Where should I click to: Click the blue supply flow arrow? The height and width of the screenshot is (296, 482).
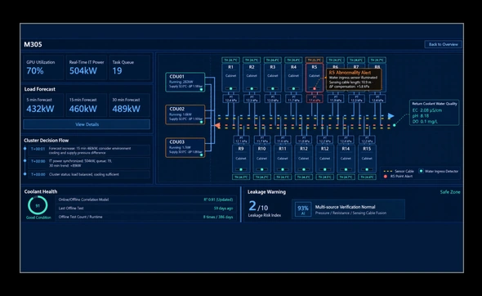tap(391, 116)
